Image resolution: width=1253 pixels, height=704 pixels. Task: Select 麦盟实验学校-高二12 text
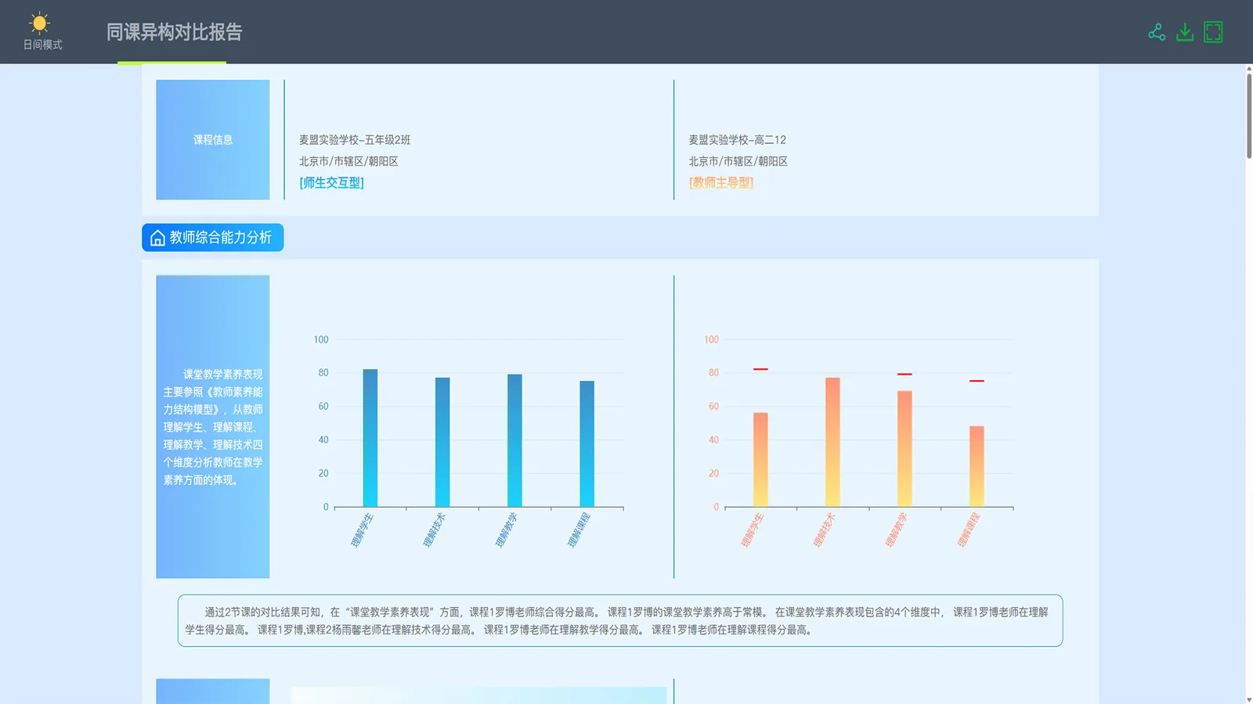737,140
